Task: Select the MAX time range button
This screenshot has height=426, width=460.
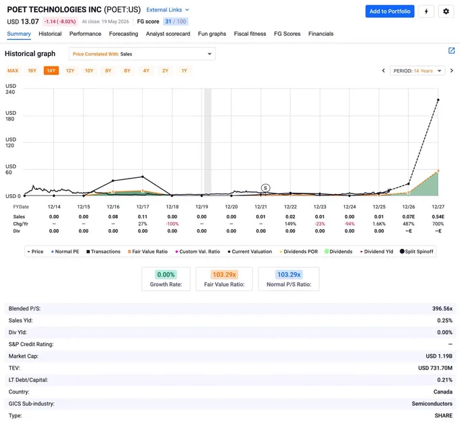Action: click(x=13, y=70)
